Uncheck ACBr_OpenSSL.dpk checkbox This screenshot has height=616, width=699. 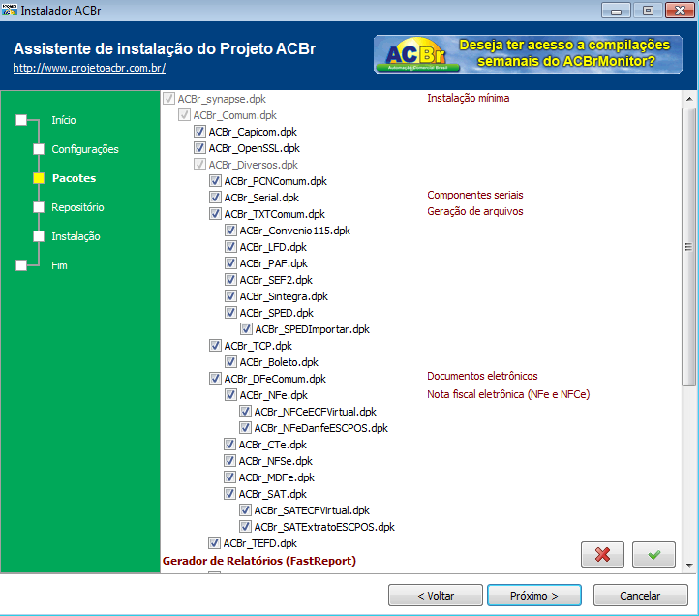pyautogui.click(x=199, y=148)
